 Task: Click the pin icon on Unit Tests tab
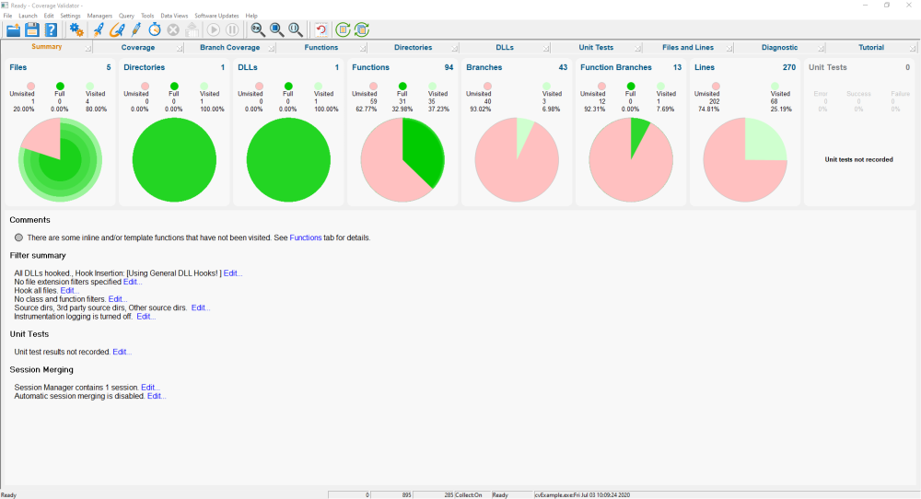tap(638, 48)
